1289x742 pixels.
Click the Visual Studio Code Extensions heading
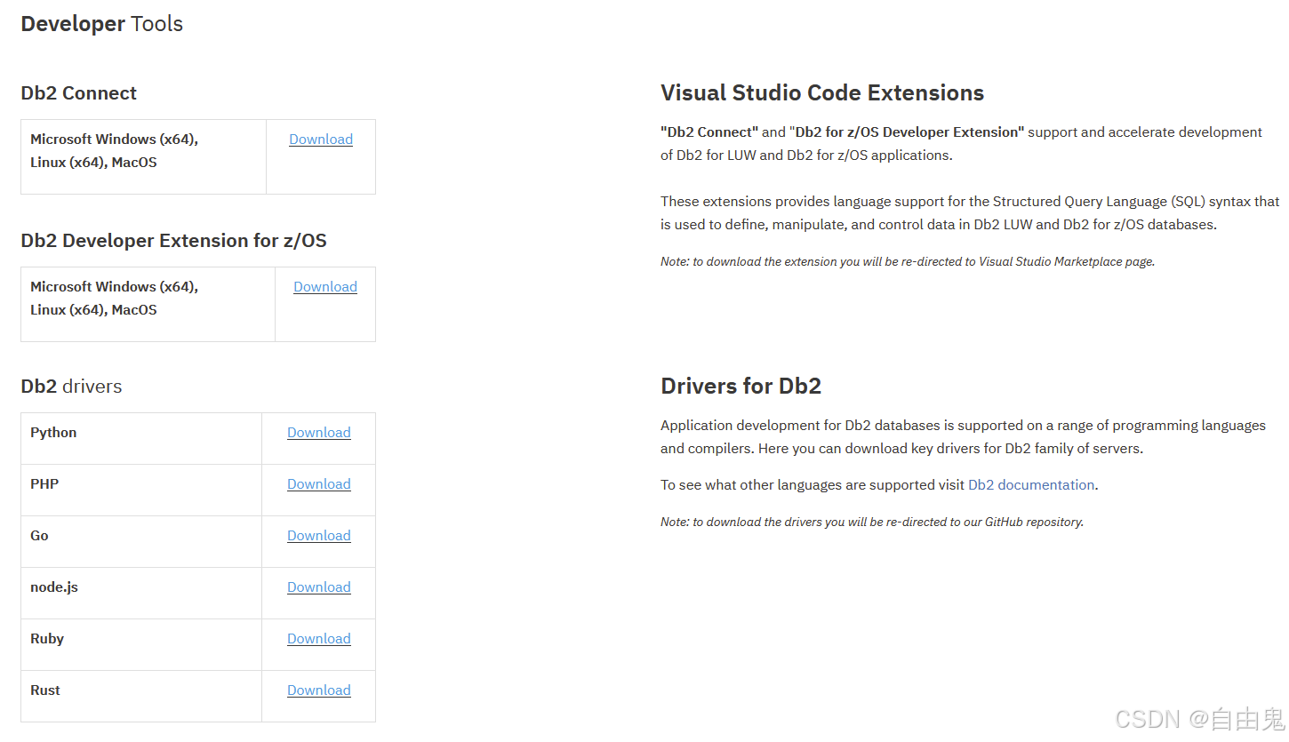822,93
